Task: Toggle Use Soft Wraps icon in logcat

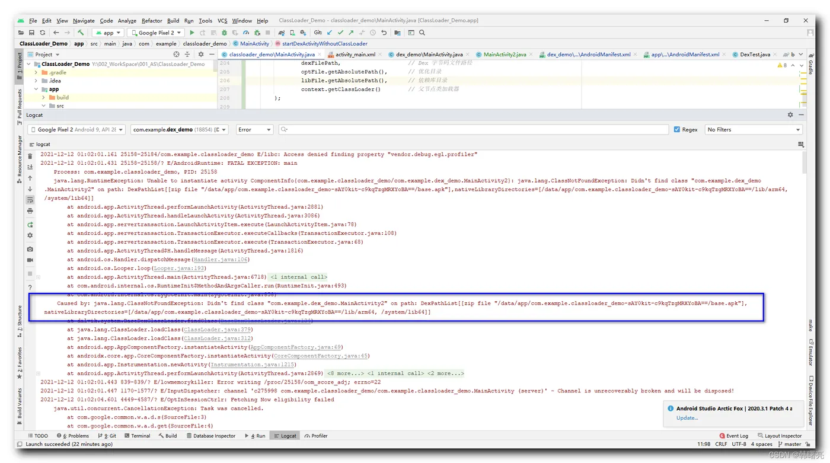Action: pyautogui.click(x=30, y=200)
